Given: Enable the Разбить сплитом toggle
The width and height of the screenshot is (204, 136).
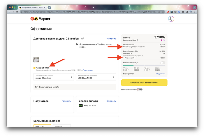Looking at the screenshot, I should 162,62.
